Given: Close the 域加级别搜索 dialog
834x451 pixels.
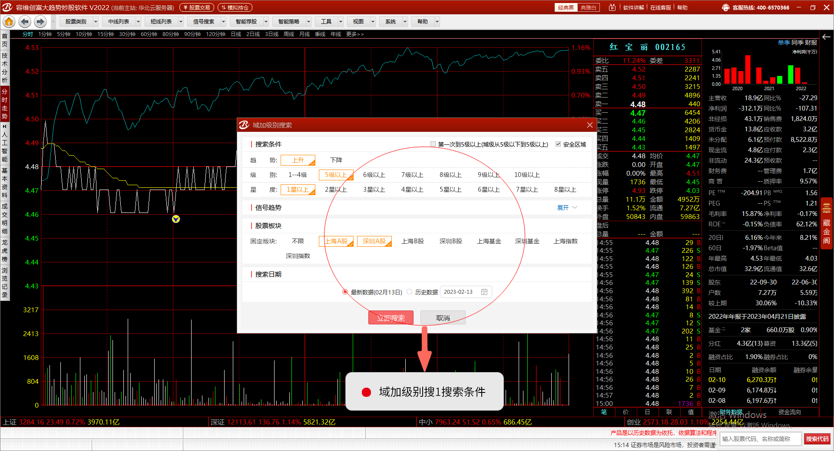Looking at the screenshot, I should [589, 125].
